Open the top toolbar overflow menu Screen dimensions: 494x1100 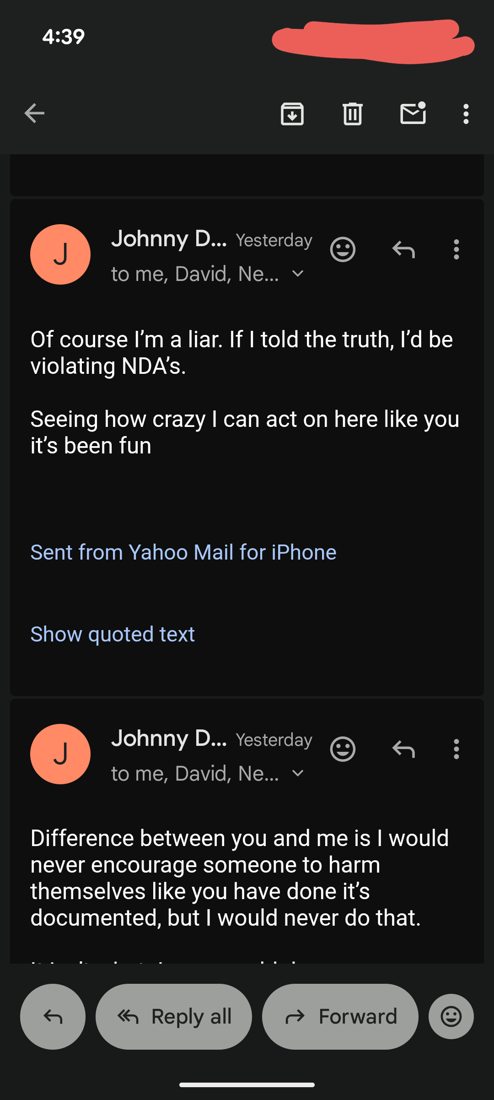(x=466, y=113)
